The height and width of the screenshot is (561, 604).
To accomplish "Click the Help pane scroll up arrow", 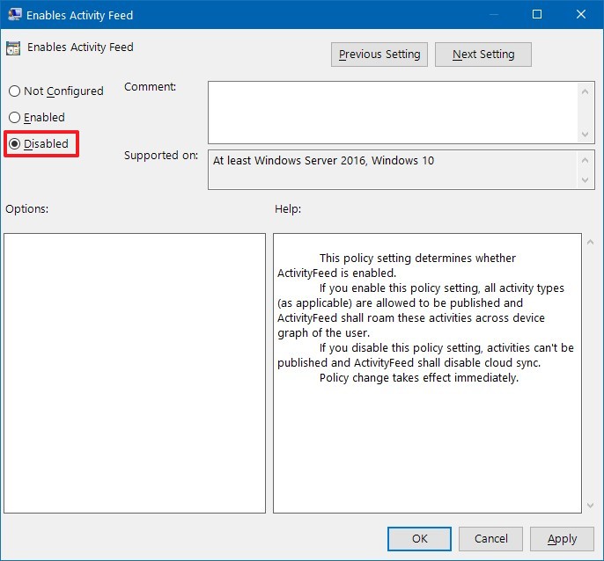I will pyautogui.click(x=590, y=242).
